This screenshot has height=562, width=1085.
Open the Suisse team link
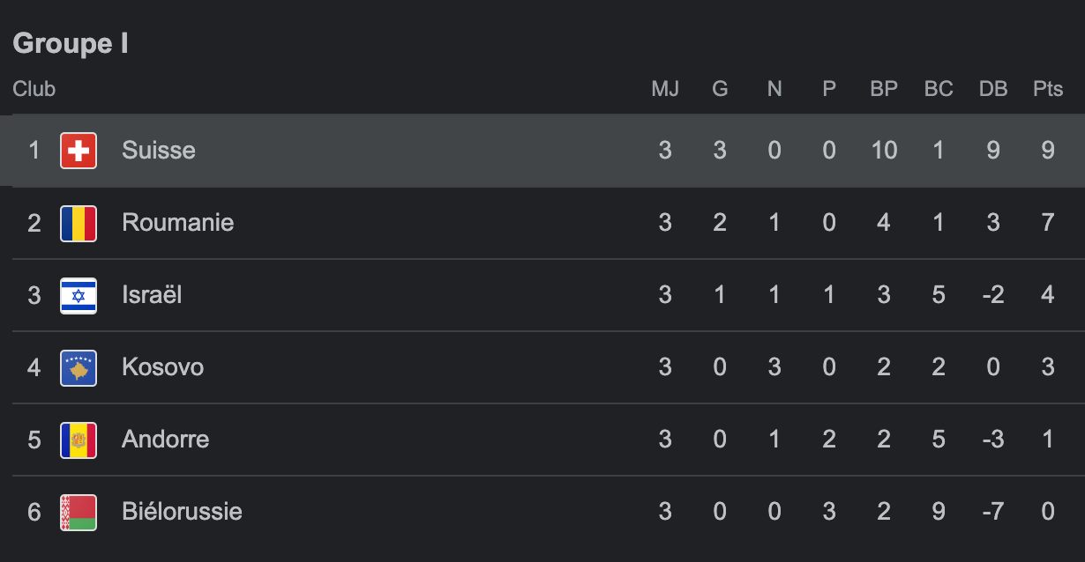[x=159, y=151]
